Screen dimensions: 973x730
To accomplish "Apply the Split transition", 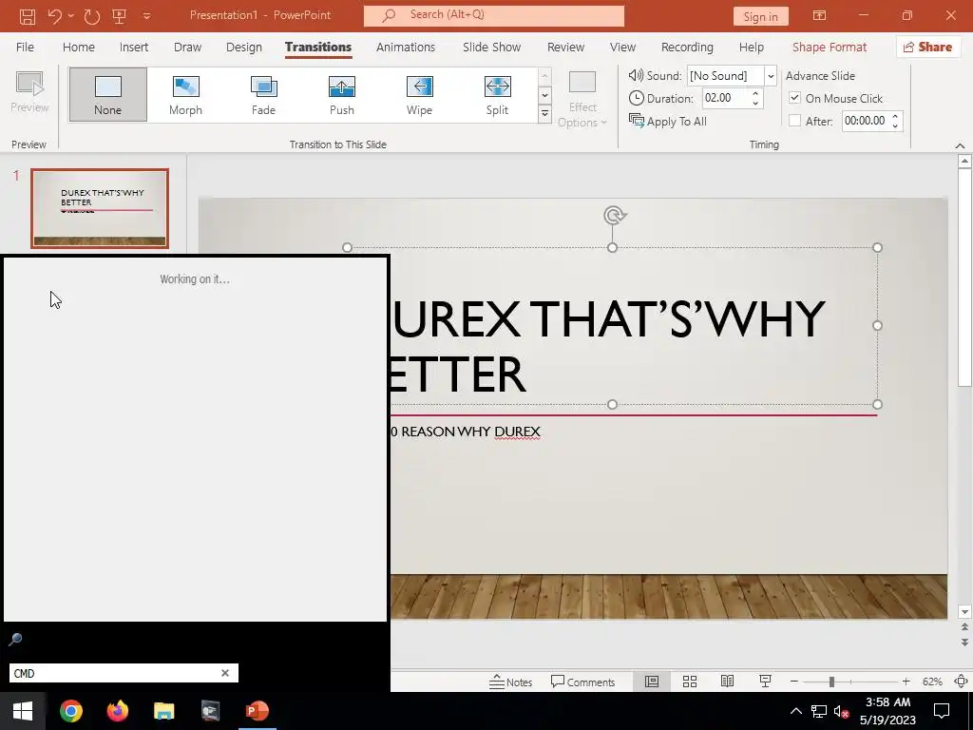I will (497, 94).
